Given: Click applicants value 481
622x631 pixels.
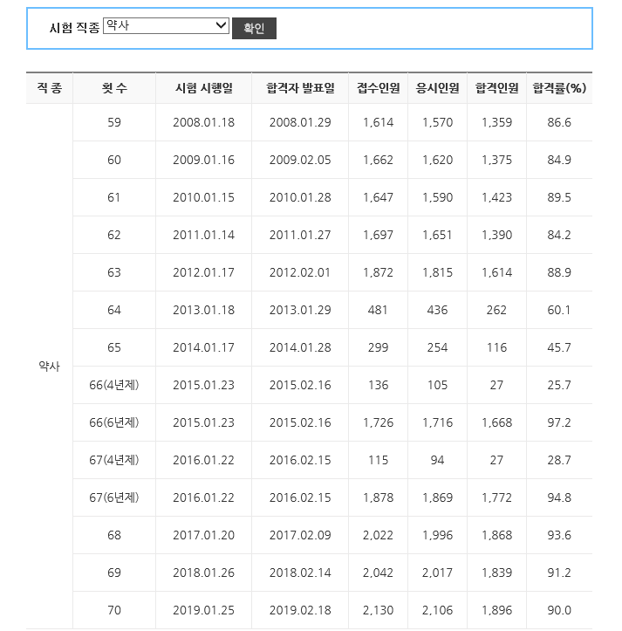Looking at the screenshot, I should click(x=379, y=310).
